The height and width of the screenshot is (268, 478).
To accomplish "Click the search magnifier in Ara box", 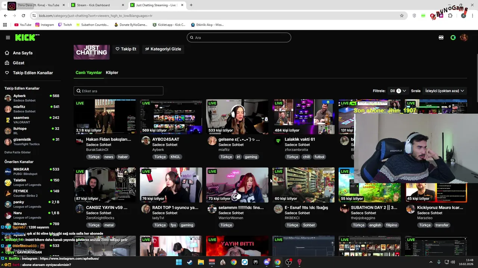I will 192,38.
